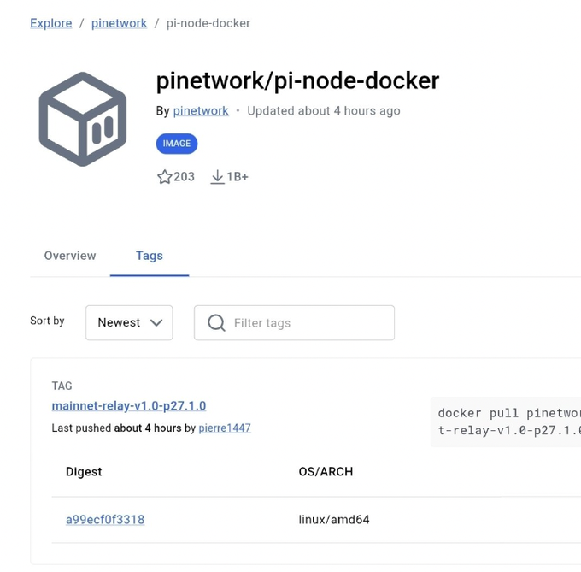Open the digest a99ecf0f3318 link
The height and width of the screenshot is (572, 581).
click(x=105, y=520)
